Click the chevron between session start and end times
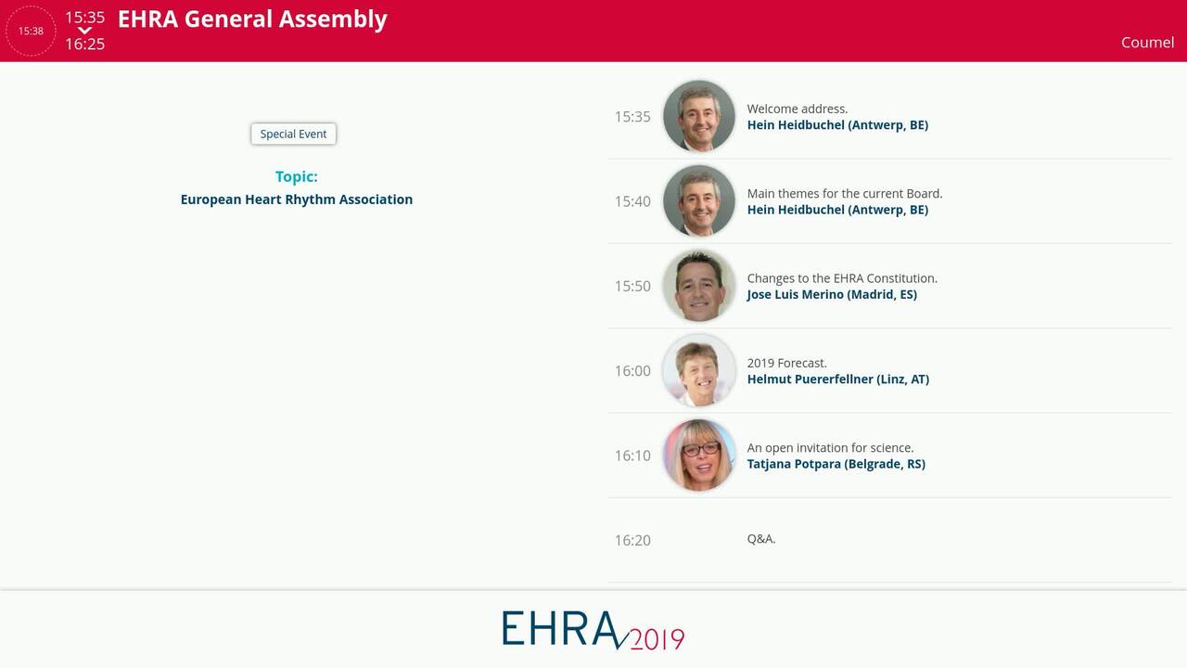Screen dimensions: 1187x668 point(84,31)
